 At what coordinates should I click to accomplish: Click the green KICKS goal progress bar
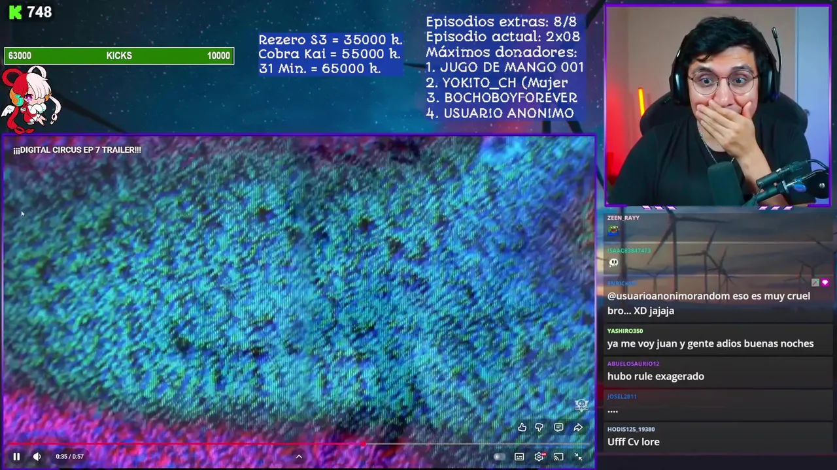pyautogui.click(x=119, y=55)
